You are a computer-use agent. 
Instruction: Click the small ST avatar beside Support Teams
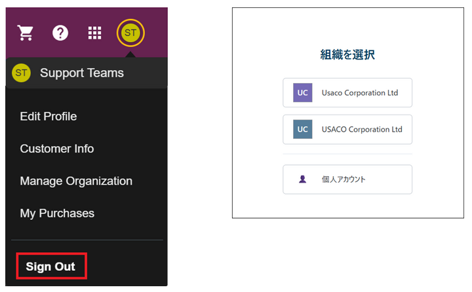click(21, 73)
